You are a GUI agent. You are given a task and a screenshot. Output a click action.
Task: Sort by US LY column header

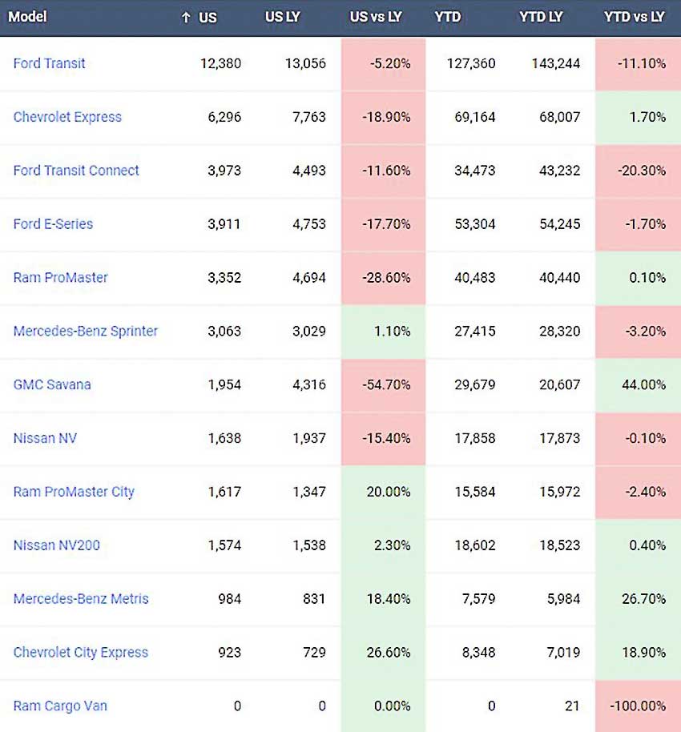tap(283, 18)
